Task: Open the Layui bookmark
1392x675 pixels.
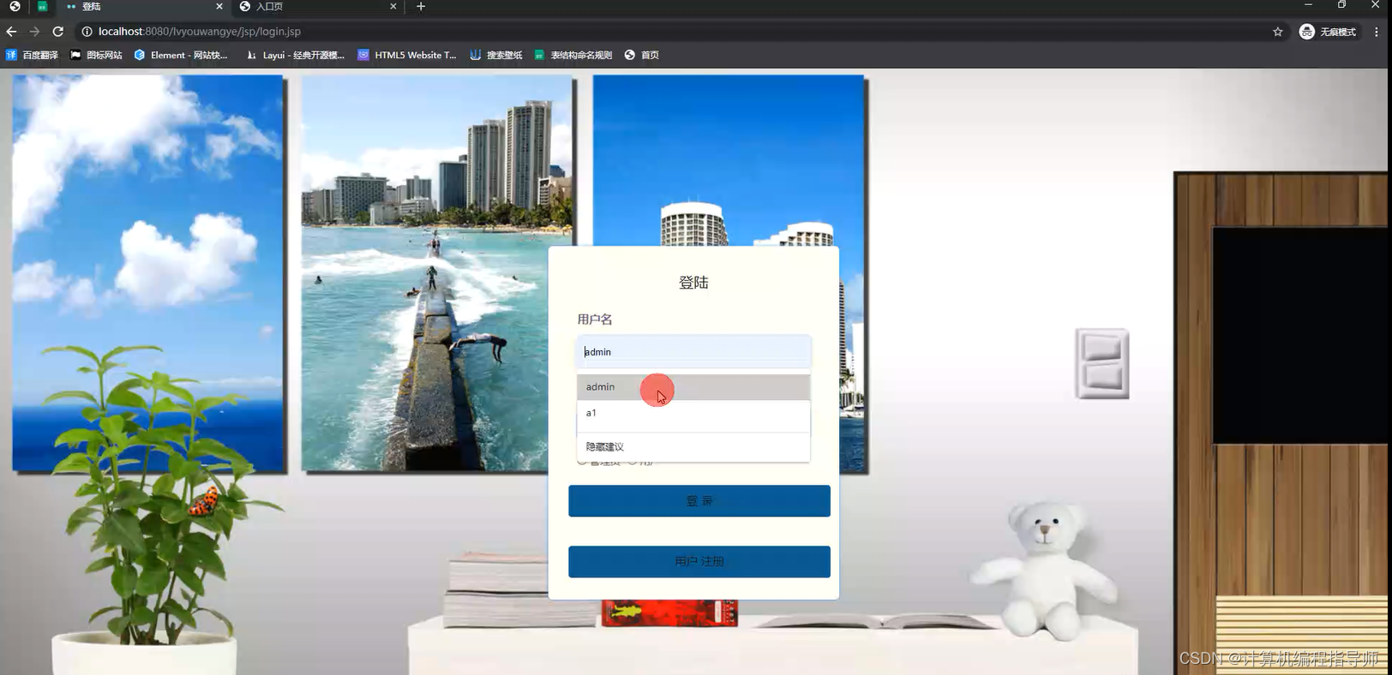Action: coord(295,55)
